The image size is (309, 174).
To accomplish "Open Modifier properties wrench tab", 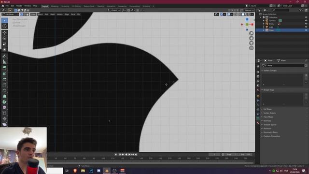I will (258, 101).
